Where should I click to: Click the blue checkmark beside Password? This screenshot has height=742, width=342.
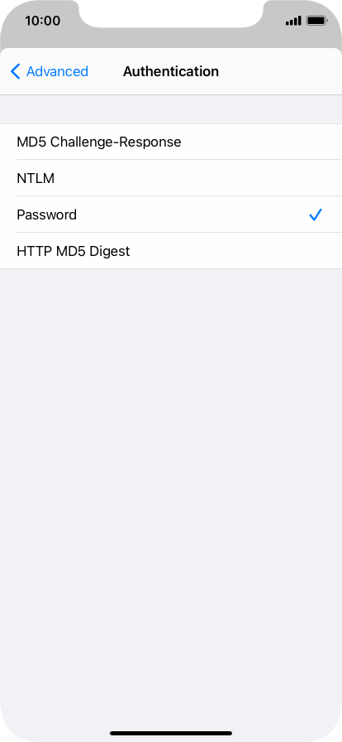[315, 214]
